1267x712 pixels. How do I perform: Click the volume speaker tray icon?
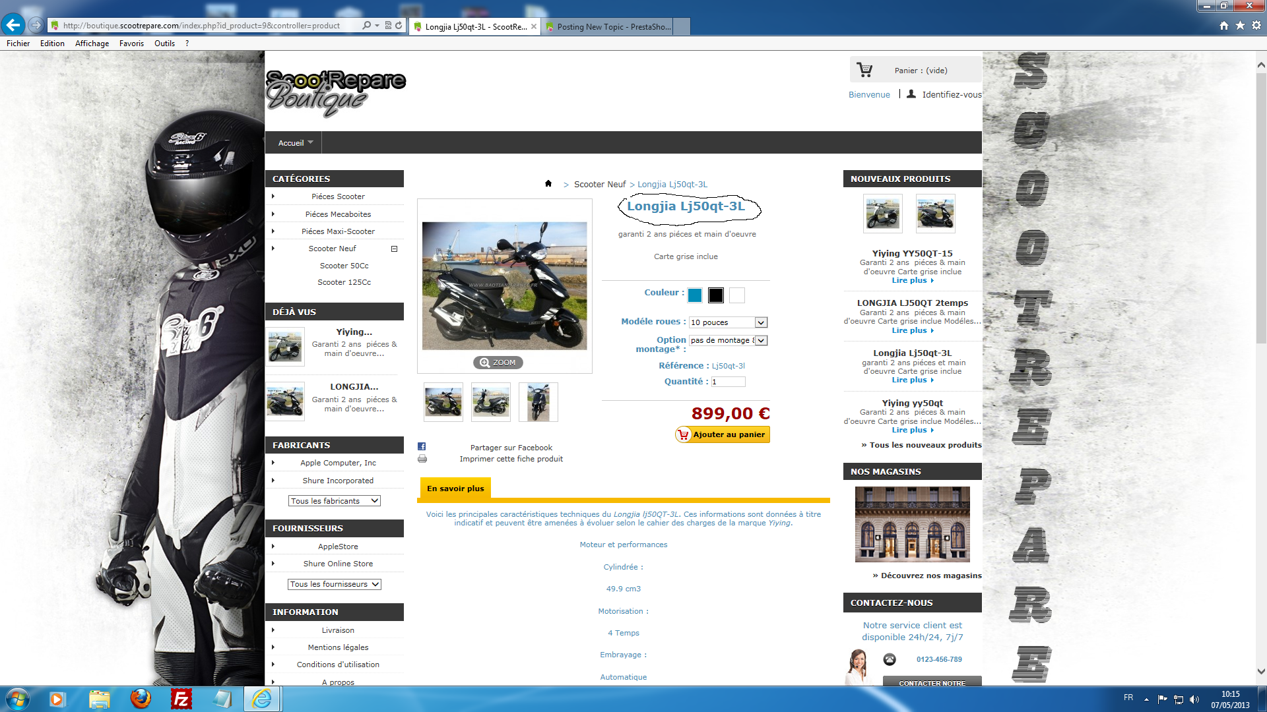pos(1194,699)
